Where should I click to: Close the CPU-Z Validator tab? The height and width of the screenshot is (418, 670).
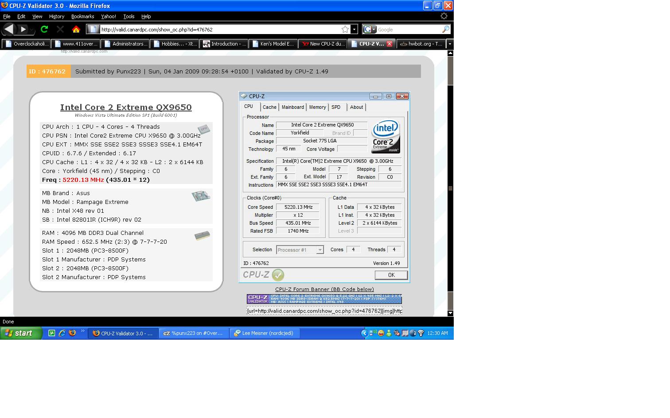pos(389,44)
